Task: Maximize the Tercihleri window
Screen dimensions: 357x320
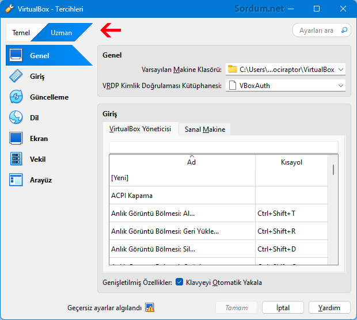Action: point(317,9)
